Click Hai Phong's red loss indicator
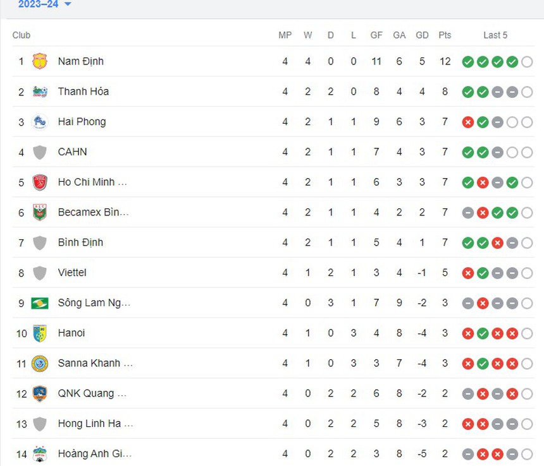544x466 pixels. 468,122
